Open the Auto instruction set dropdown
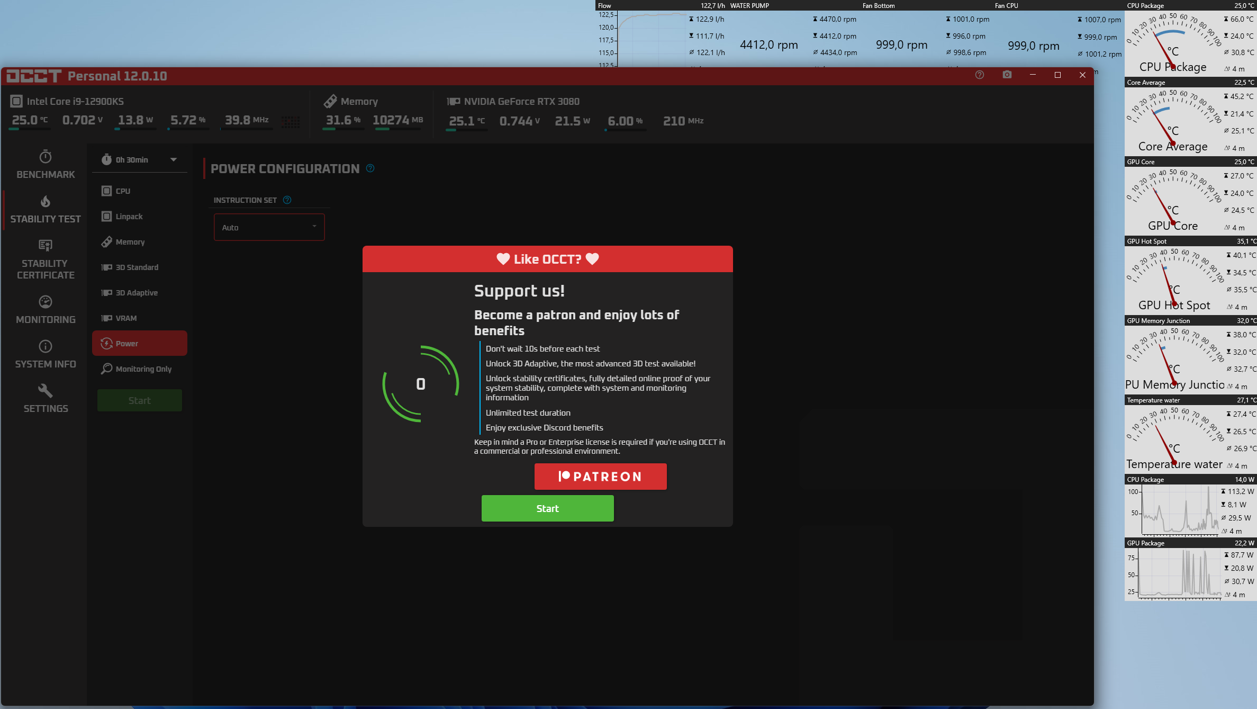This screenshot has width=1257, height=709. 269,227
